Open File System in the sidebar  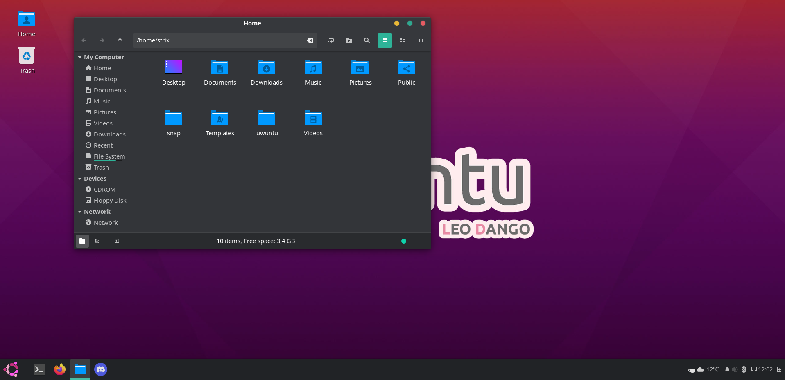point(109,156)
